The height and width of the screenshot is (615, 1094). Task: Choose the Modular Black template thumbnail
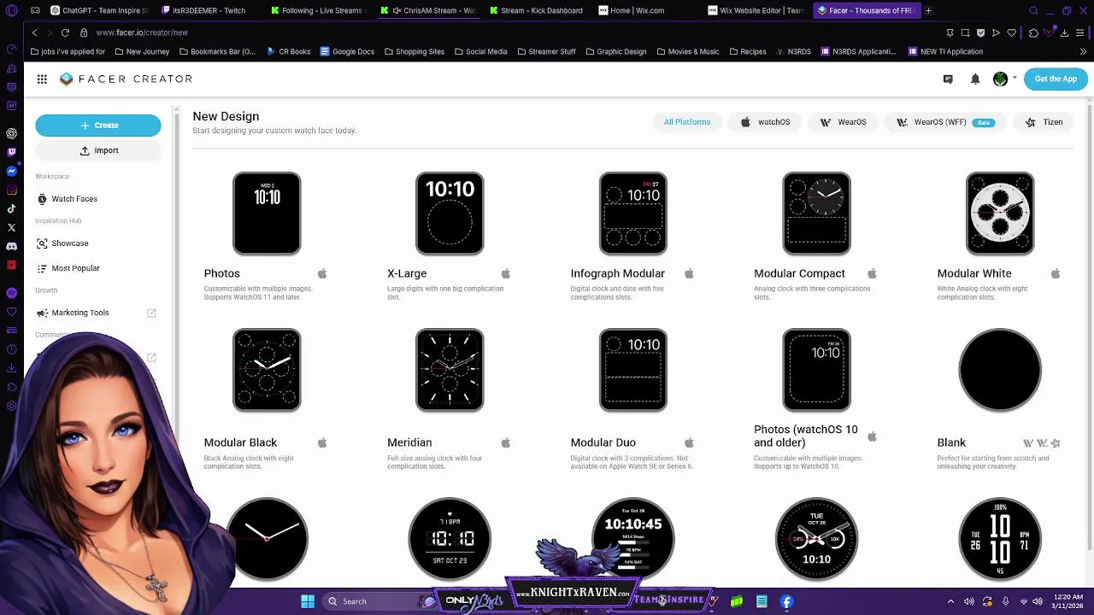(267, 370)
